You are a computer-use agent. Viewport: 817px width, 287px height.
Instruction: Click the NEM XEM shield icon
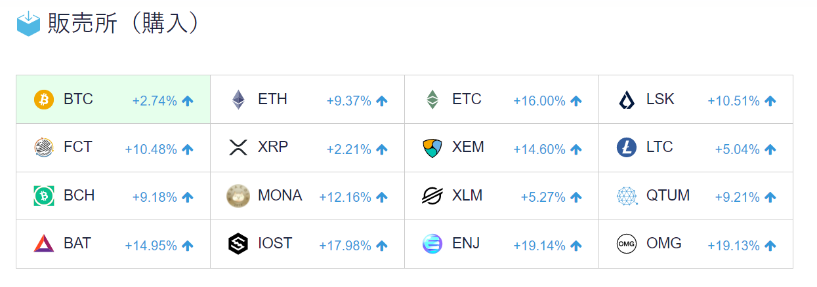coord(432,147)
